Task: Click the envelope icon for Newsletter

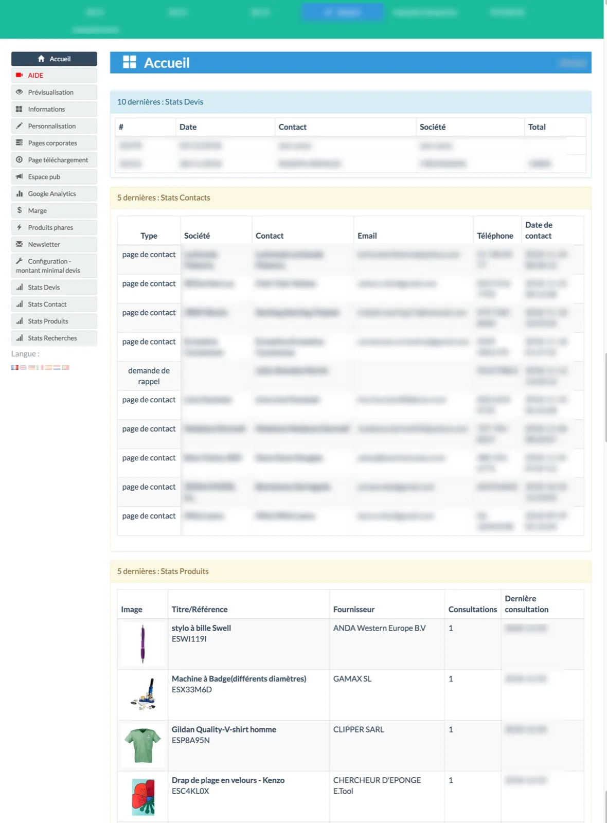Action: point(19,244)
